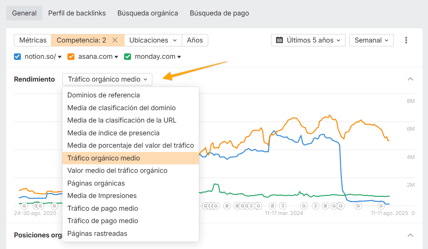Click the "2" marker near 11–17 mar. 2024
The image size is (428, 249).
316,205
